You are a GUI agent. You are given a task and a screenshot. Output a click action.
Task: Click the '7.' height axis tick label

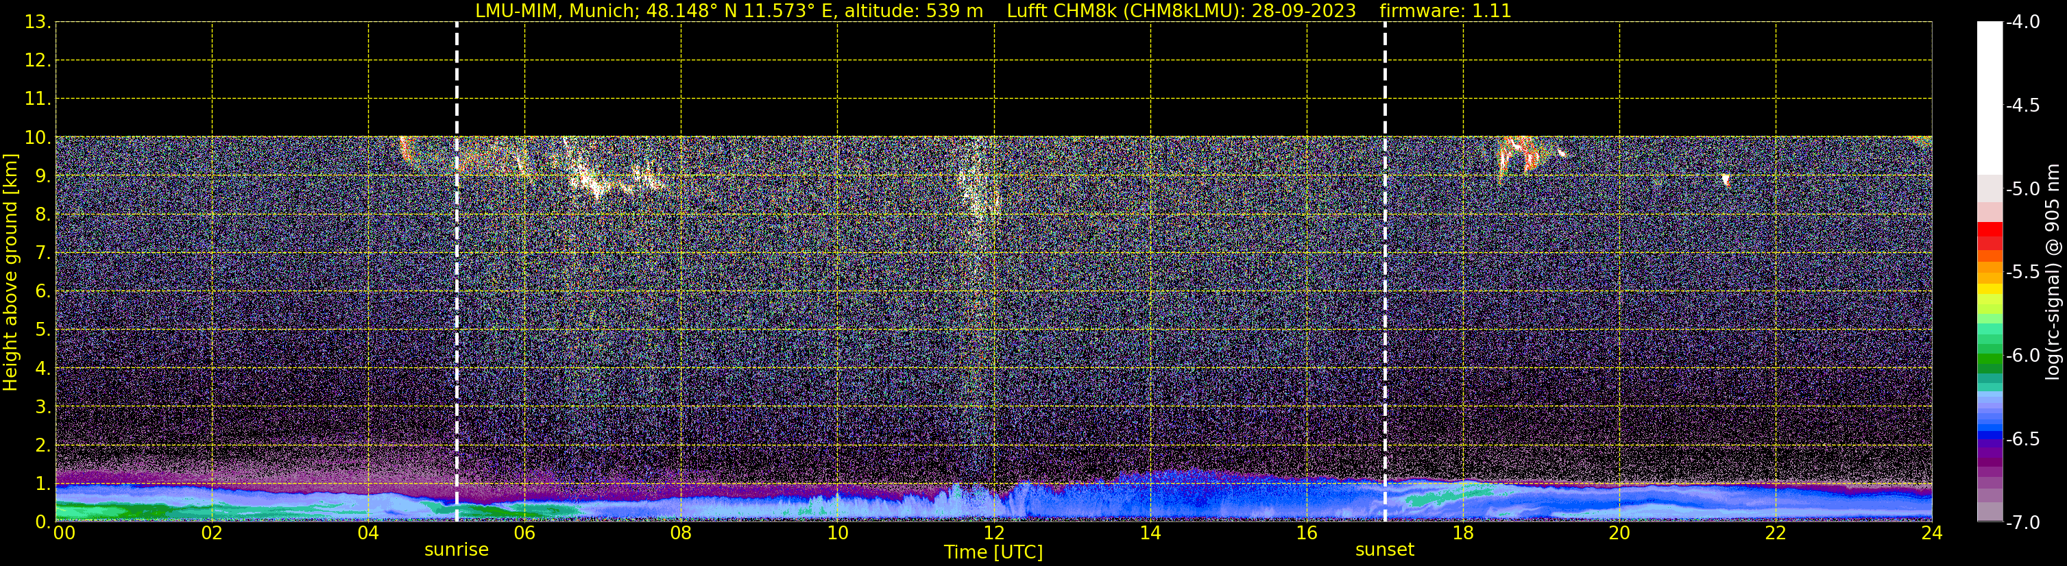(x=43, y=254)
